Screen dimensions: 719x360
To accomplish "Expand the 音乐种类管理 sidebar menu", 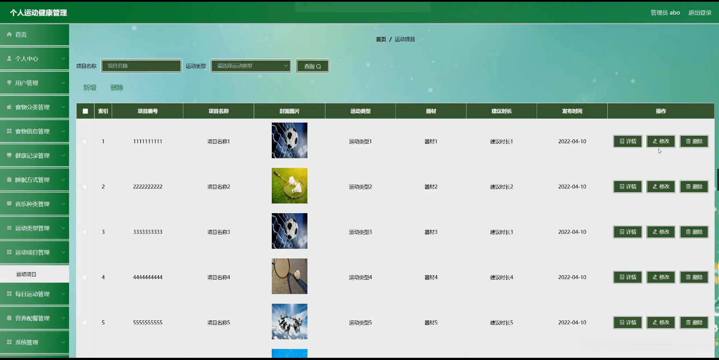I will click(x=35, y=204).
